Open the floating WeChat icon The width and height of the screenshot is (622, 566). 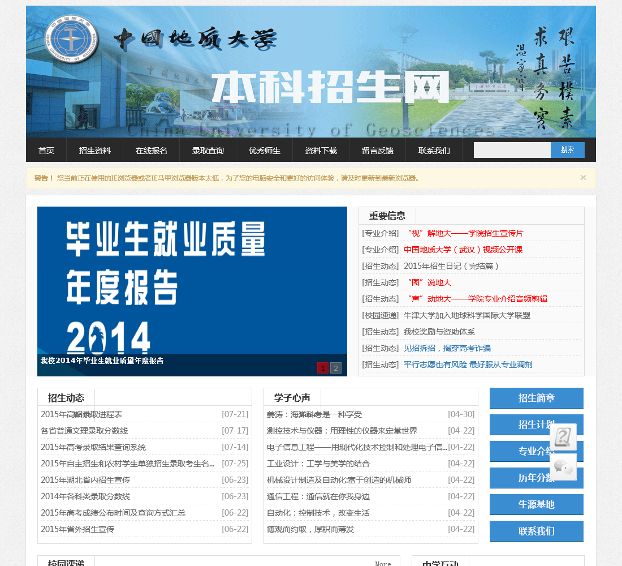pos(563,467)
